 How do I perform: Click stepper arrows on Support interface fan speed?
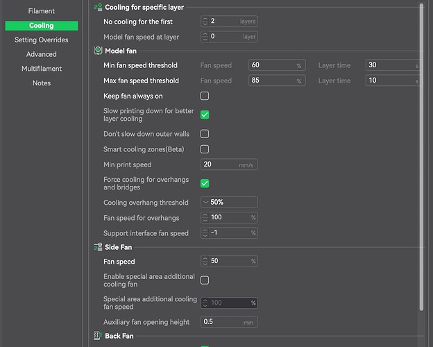pos(205,233)
